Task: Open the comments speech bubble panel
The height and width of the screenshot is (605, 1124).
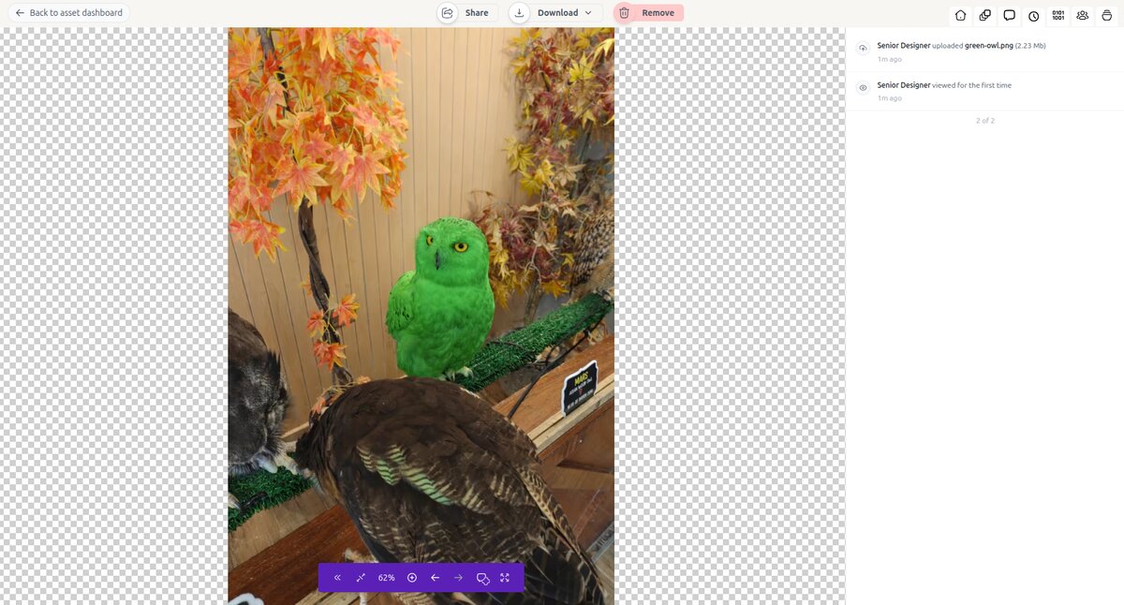Action: (1010, 15)
